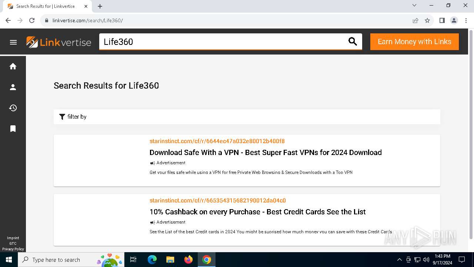Click the Chrome icon on the taskbar
The height and width of the screenshot is (267, 474).
click(207, 260)
